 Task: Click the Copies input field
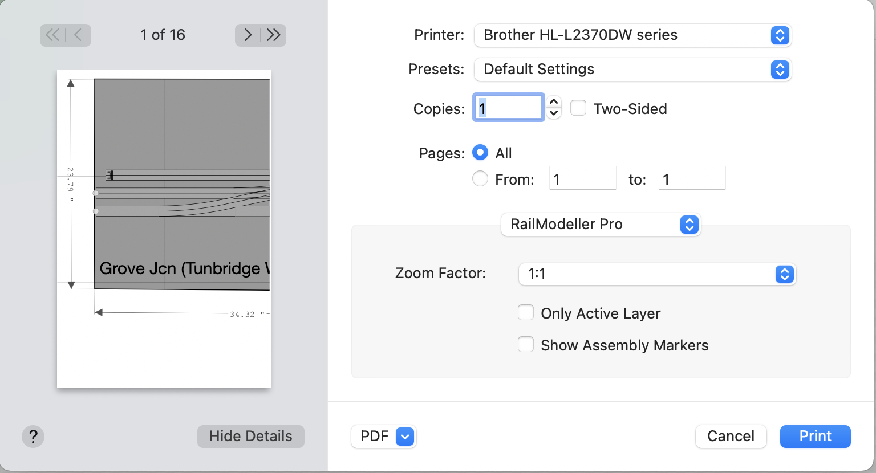click(x=508, y=108)
